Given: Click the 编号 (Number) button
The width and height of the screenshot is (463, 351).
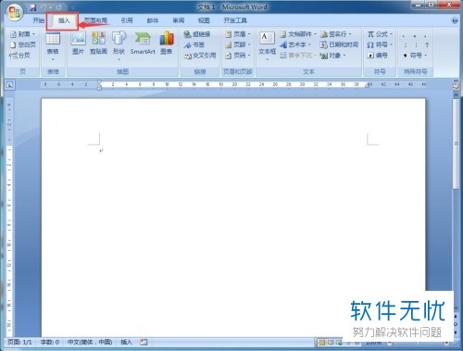Looking at the screenshot, I should pyautogui.click(x=377, y=56).
